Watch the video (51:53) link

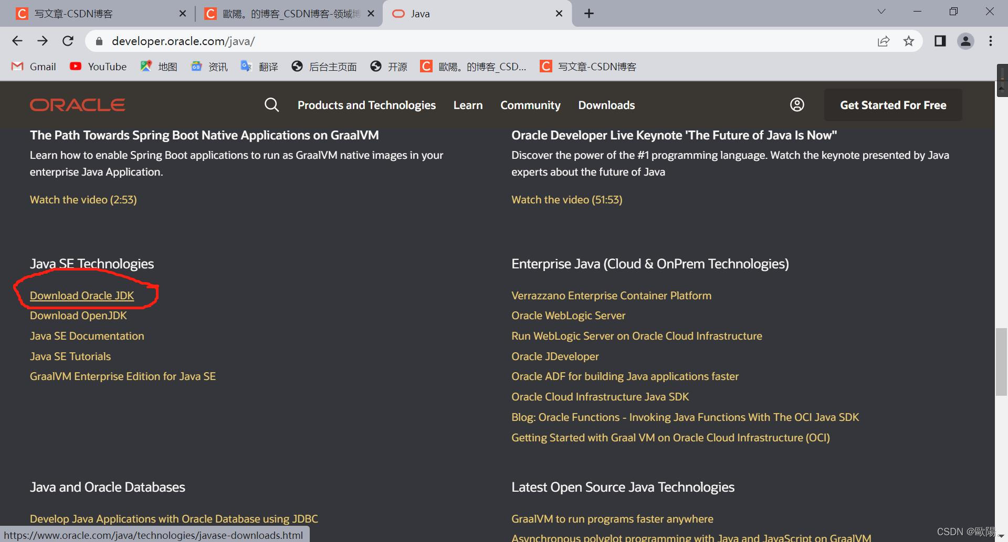point(567,200)
